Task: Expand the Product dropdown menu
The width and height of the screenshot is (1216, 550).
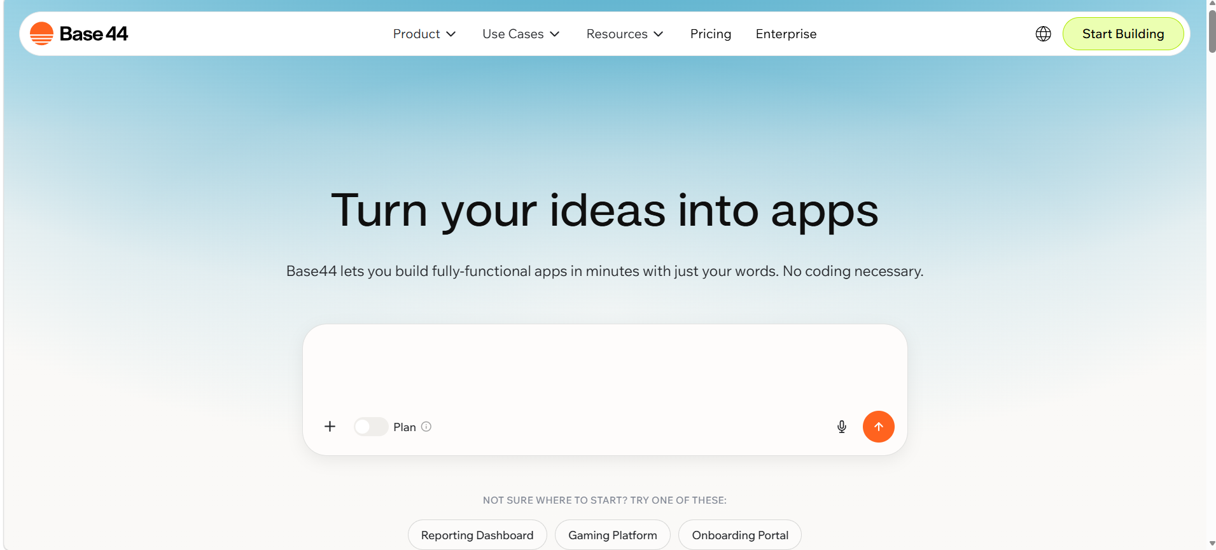Action: tap(424, 34)
